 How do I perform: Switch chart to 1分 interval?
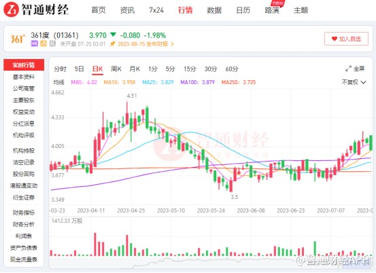(153, 69)
